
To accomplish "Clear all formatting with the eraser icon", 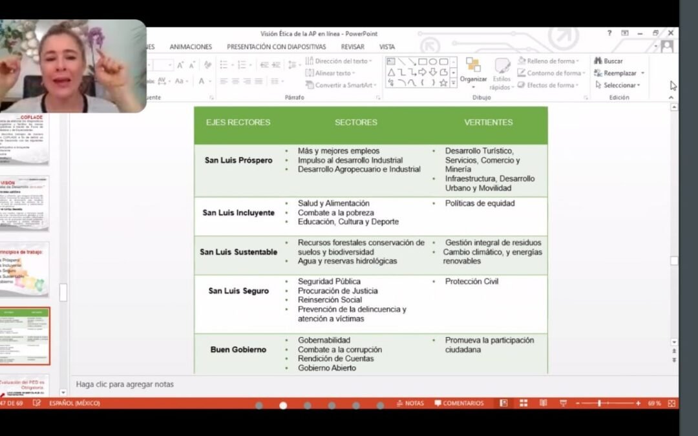I will [207, 65].
